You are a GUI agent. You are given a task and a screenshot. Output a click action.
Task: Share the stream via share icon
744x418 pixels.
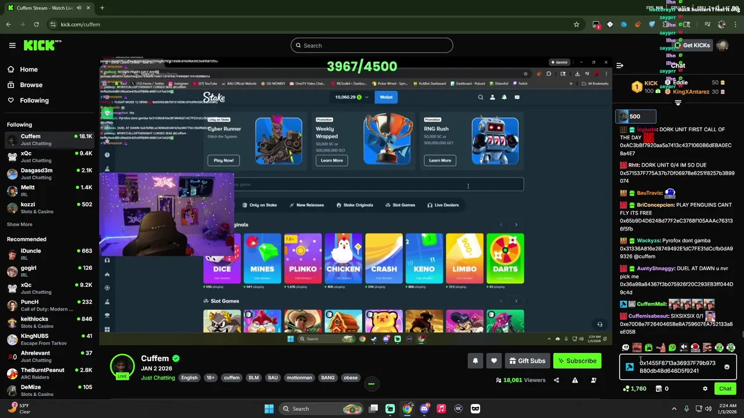pyautogui.click(x=556, y=380)
